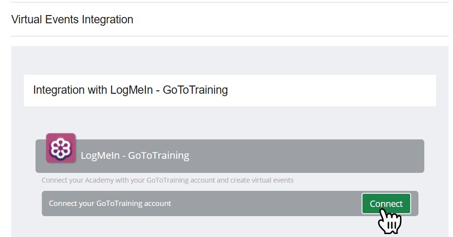Click 'Connect your Academy with your GoToTraining account' description
The width and height of the screenshot is (453, 237).
tap(167, 180)
